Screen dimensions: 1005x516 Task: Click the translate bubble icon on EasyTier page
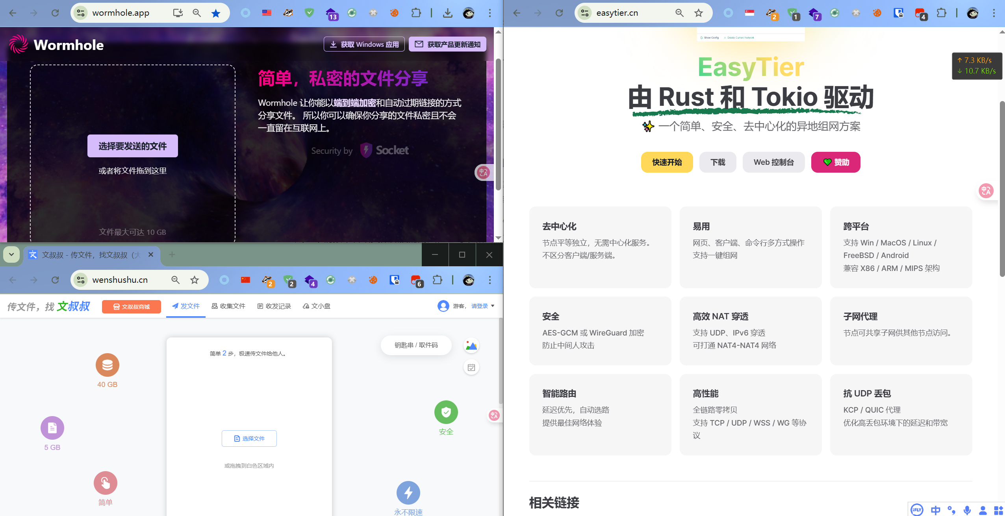(x=986, y=191)
